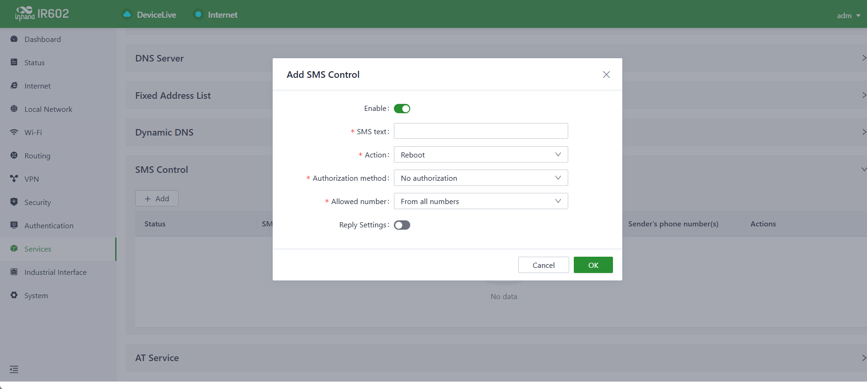Click the Local Network icon
This screenshot has width=867, height=389.
[x=14, y=109]
